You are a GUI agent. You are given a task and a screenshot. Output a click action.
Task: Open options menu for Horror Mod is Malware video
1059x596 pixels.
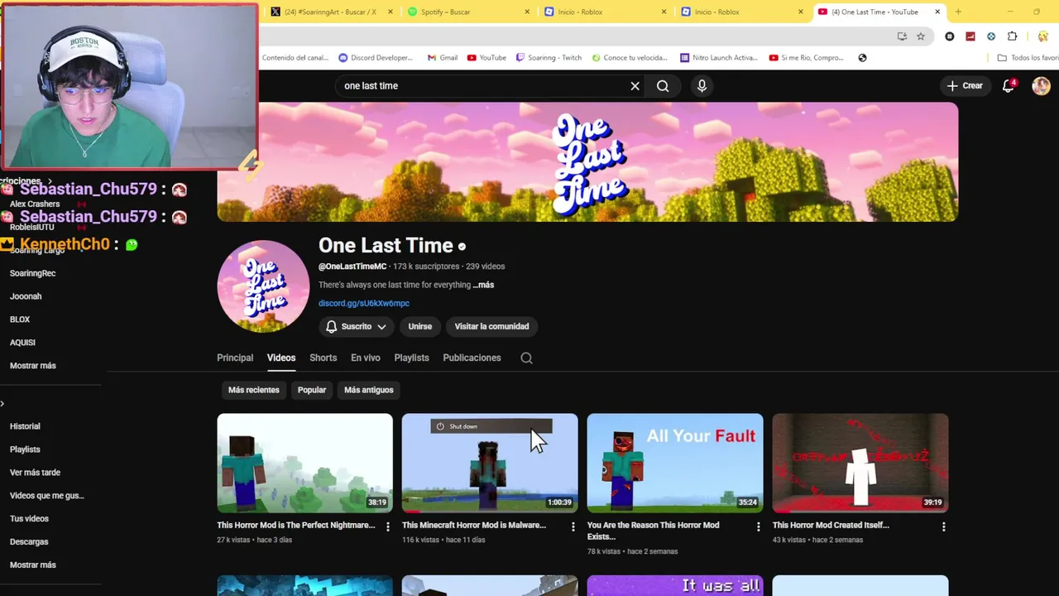point(573,526)
